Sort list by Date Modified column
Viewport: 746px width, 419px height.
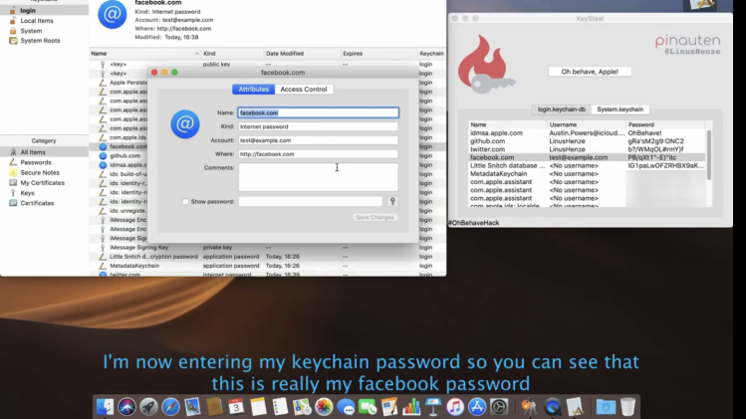[x=302, y=54]
